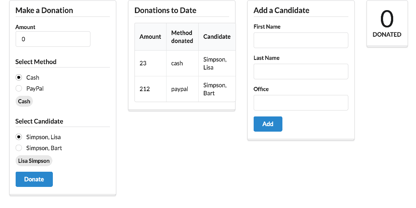Click the Cash label below methods

(x=24, y=101)
